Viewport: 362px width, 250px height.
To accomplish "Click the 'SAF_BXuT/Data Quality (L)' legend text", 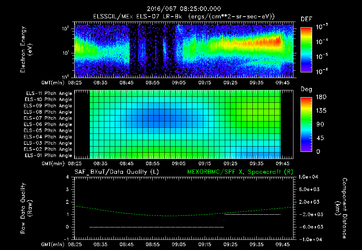I will click(117, 172).
